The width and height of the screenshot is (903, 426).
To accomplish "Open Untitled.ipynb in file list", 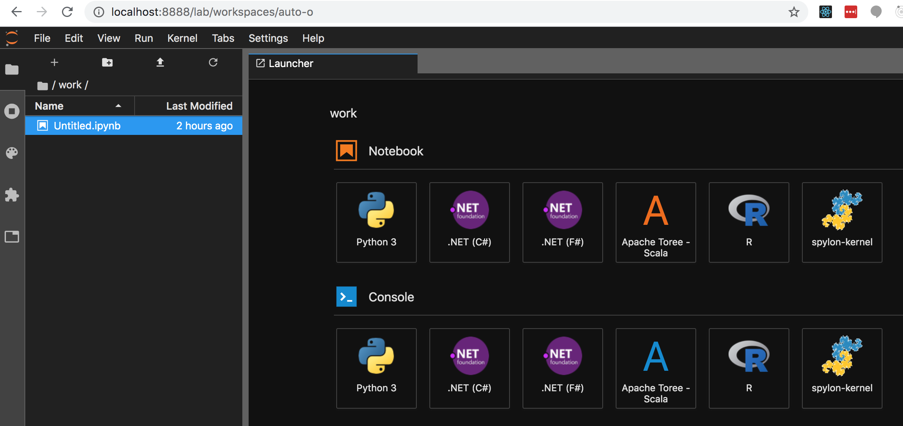I will 87,126.
